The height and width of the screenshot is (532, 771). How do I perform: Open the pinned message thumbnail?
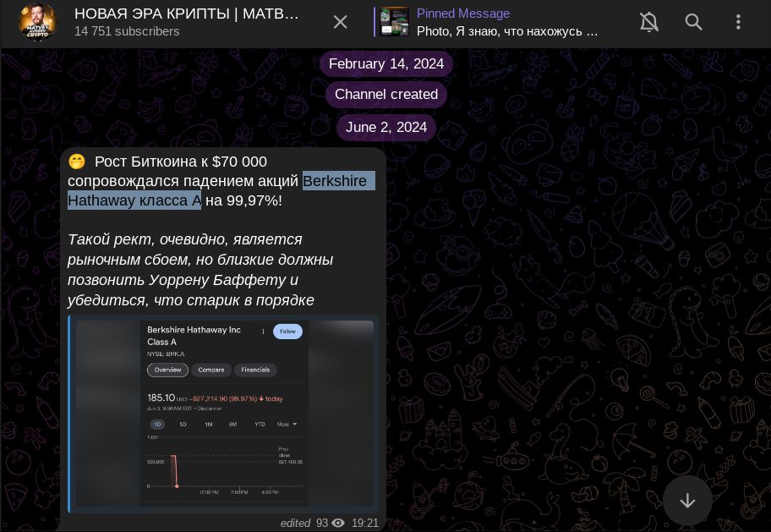pos(394,22)
